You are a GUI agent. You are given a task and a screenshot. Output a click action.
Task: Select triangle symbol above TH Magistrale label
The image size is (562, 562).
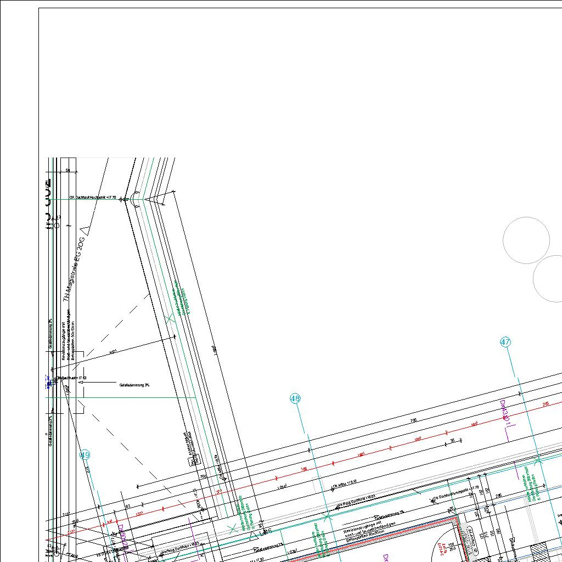pos(85,230)
